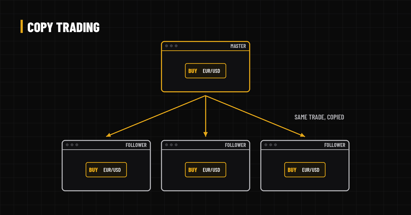Viewport: 411px width, 215px height.
Task: Click the FOLLOWER label of the left window
Action: click(136, 145)
